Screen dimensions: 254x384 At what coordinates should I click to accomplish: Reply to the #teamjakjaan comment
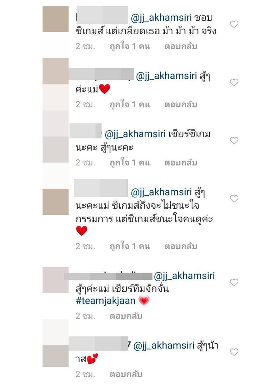(x=126, y=316)
